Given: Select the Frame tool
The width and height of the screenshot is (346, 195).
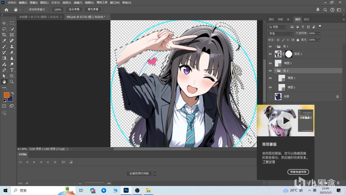Looking at the screenshot, I should (x=12, y=35).
